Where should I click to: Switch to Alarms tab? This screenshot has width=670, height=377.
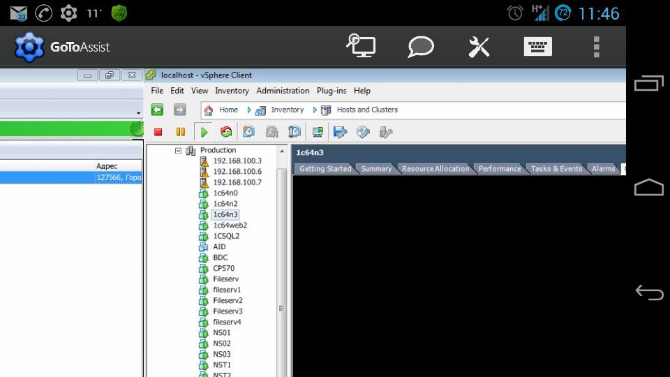(x=603, y=169)
